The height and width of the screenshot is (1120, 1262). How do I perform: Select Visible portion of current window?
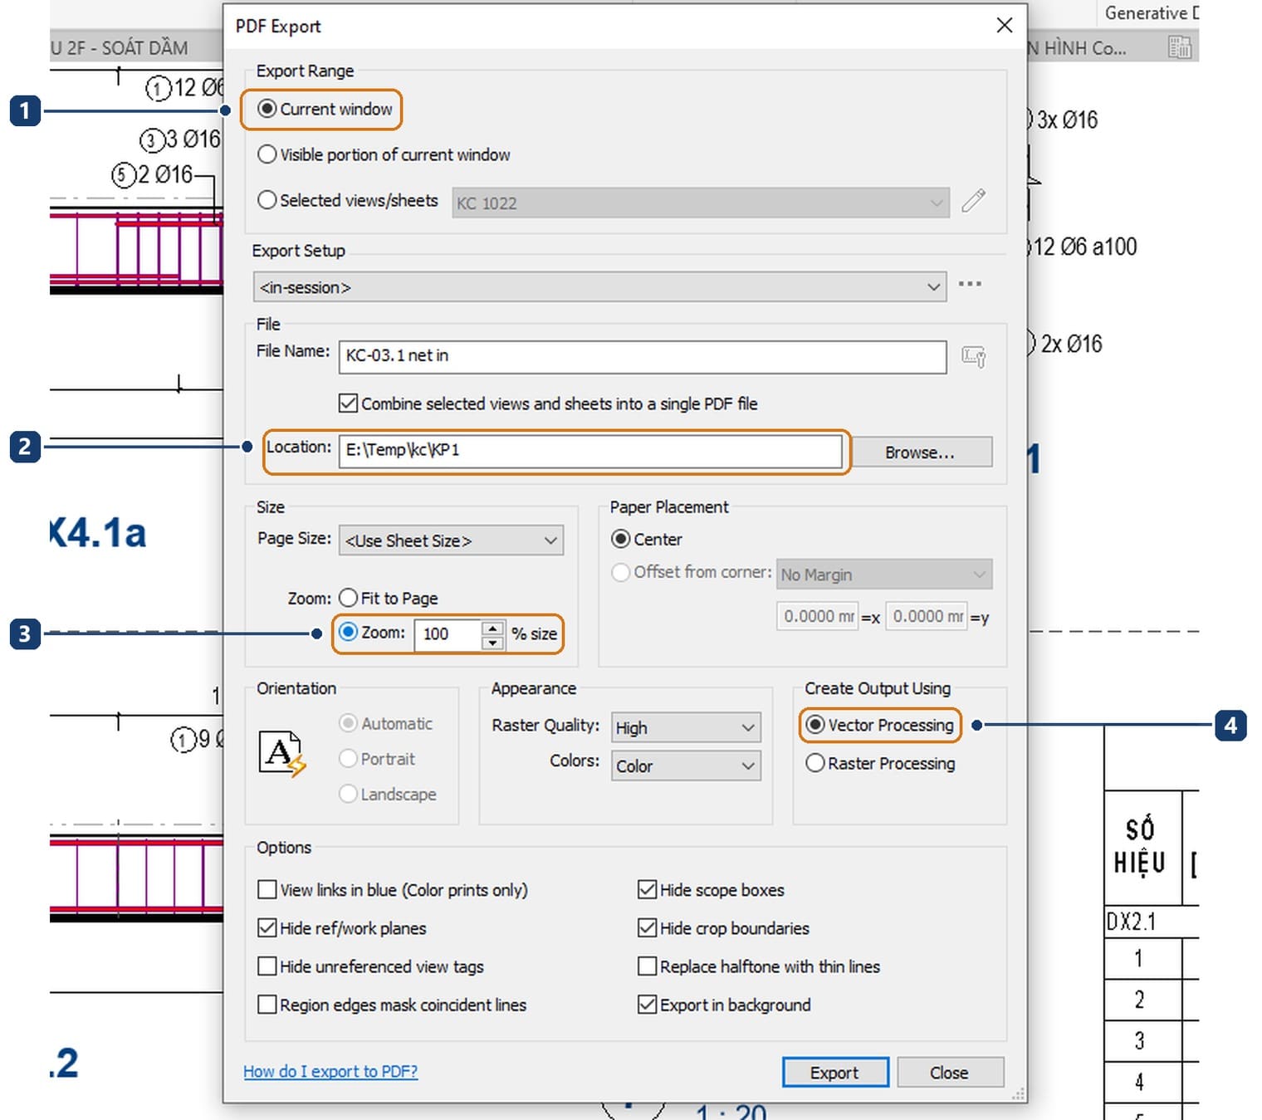[x=384, y=154]
